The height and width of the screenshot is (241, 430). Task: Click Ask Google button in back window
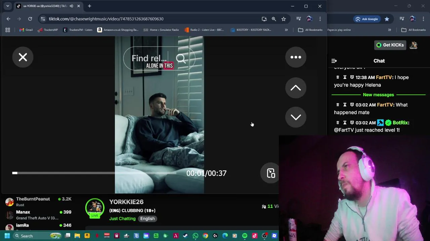(x=367, y=19)
